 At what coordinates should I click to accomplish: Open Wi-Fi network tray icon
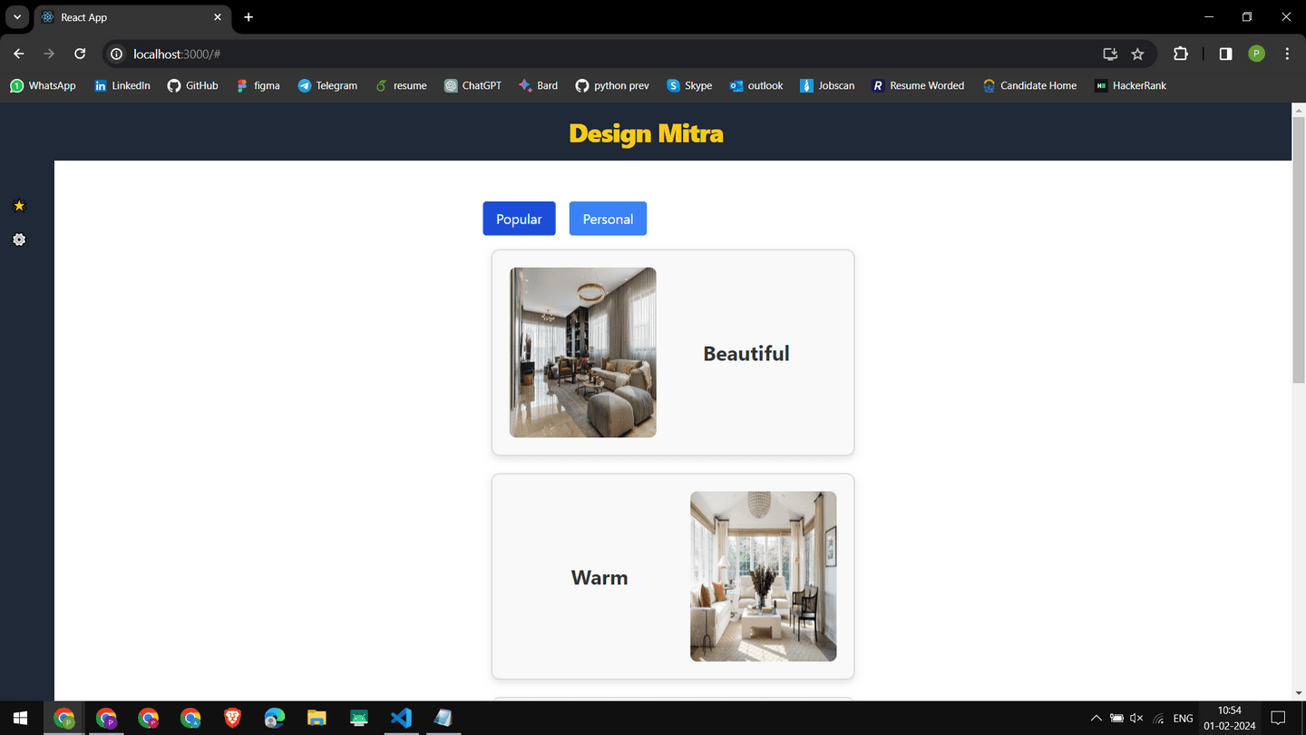pyautogui.click(x=1158, y=718)
